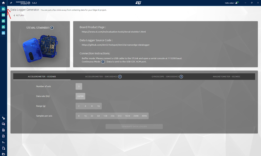Open the DM sidebar module icon

point(3,15)
